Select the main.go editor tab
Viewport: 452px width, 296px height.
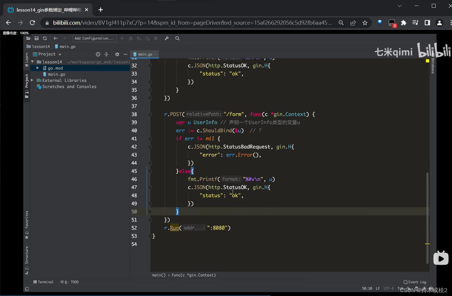tap(145, 54)
